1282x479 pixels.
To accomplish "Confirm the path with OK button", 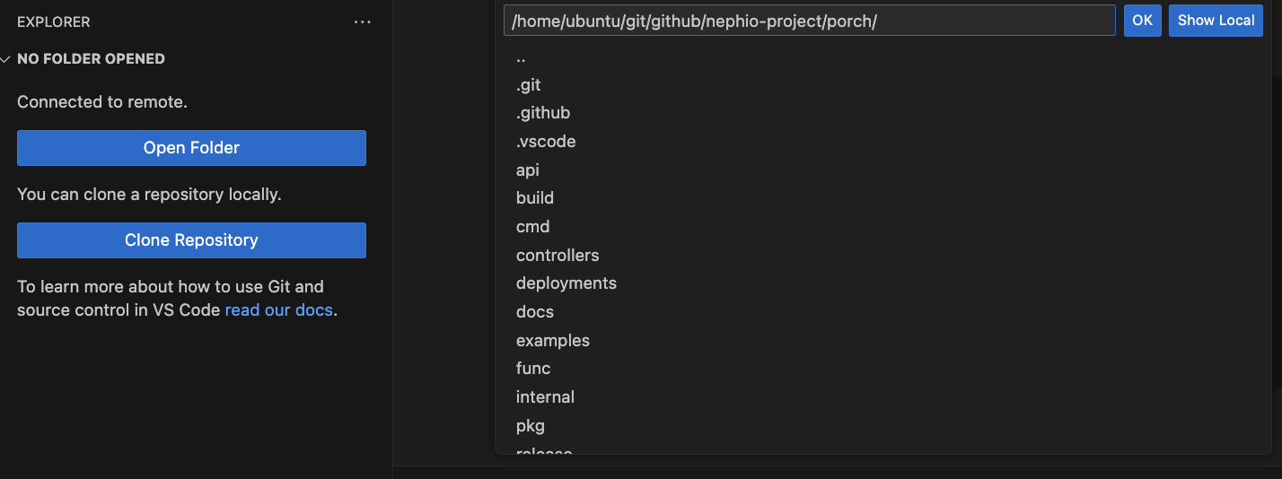I will [x=1142, y=21].
